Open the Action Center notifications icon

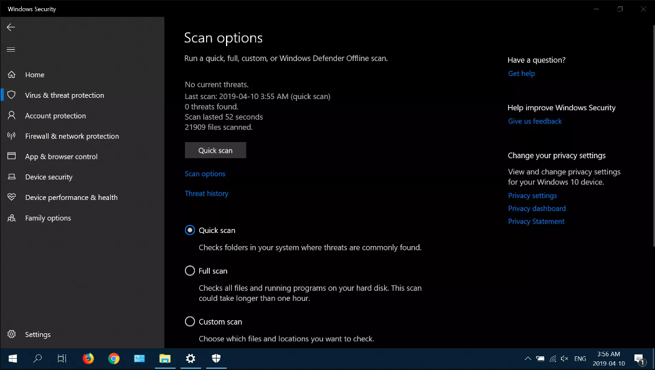tap(639, 359)
